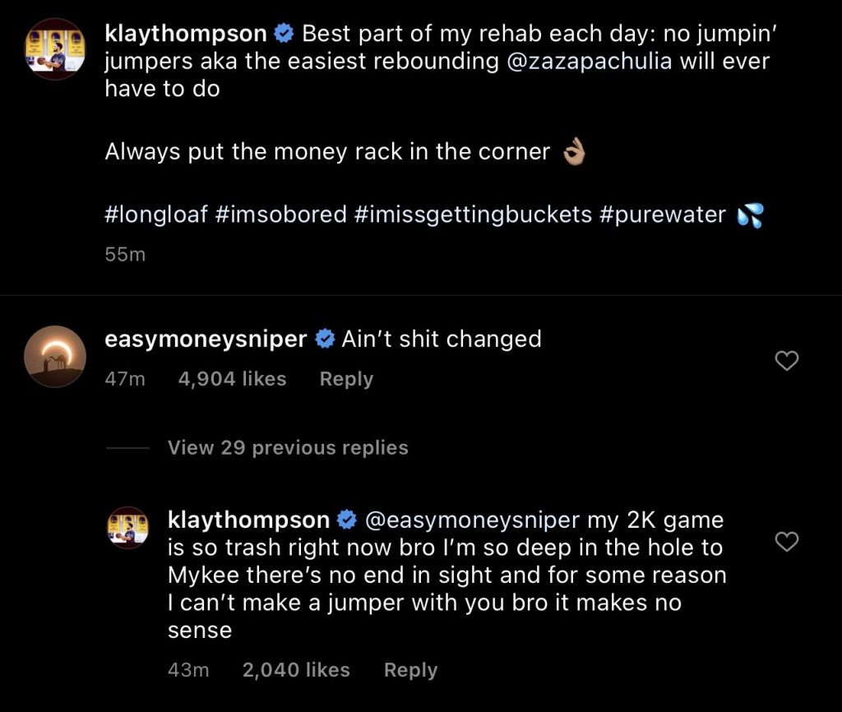842x712 pixels.
Task: Open the #imissgettingbuckets hashtag
Action: click(474, 215)
